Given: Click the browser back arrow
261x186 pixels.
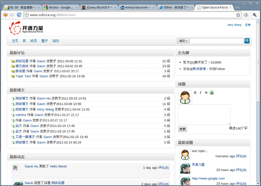Looking at the screenshot, I should pyautogui.click(x=5, y=15).
